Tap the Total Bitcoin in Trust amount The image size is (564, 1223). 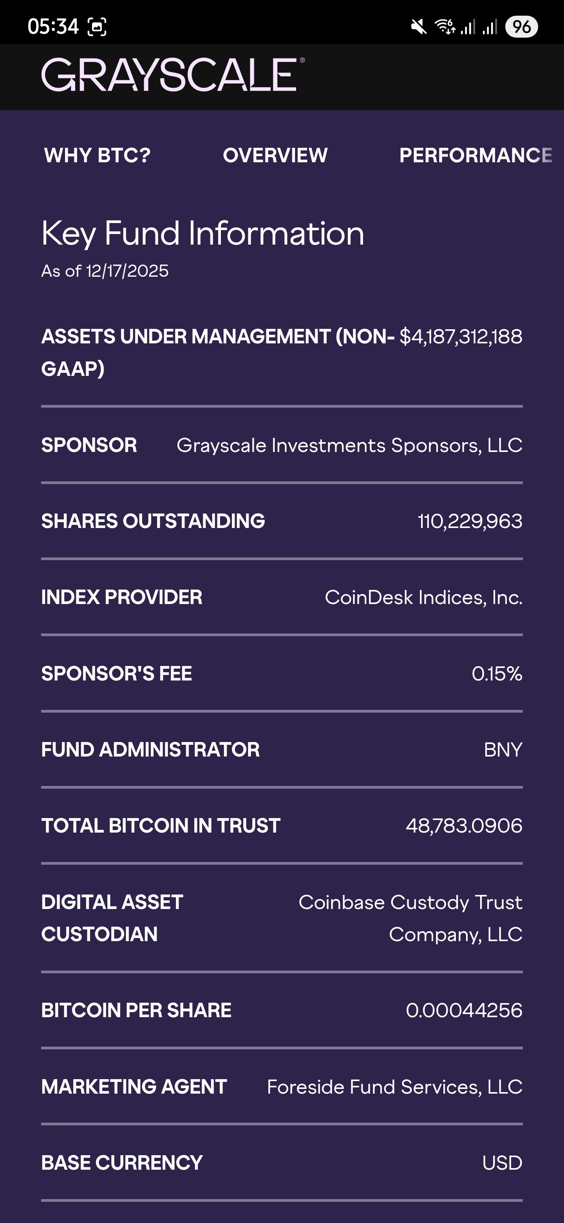pyautogui.click(x=463, y=826)
